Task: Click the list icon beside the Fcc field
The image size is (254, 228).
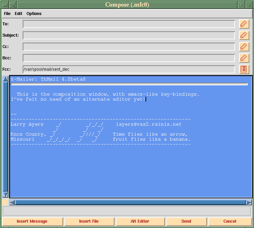Action: (244, 69)
